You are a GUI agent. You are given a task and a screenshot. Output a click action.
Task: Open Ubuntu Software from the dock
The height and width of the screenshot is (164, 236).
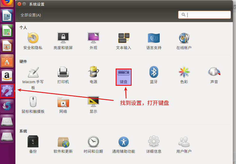click(7, 61)
